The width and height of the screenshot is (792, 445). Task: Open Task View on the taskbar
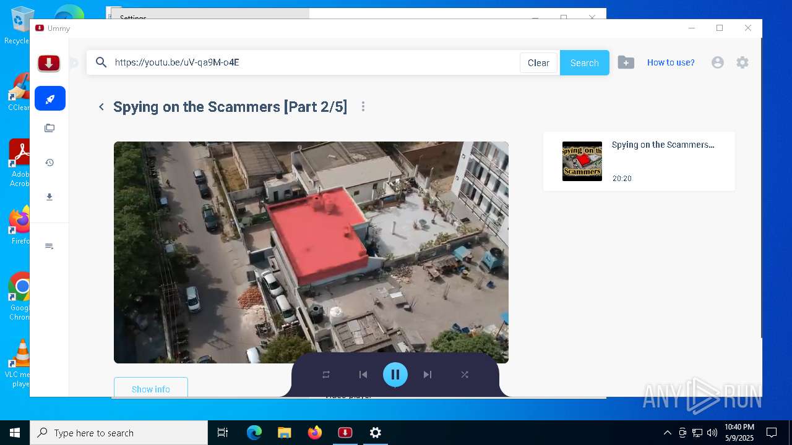click(223, 433)
